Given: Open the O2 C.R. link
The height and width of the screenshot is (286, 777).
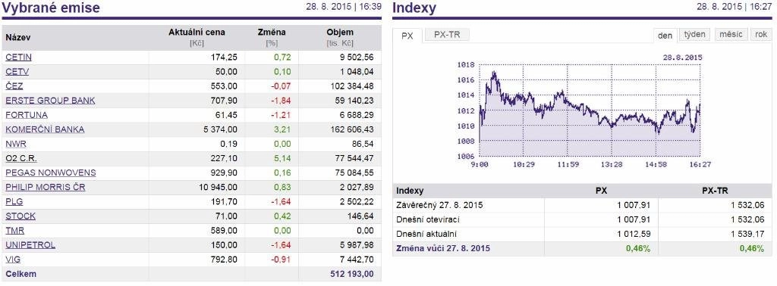Looking at the screenshot, I should 21,159.
